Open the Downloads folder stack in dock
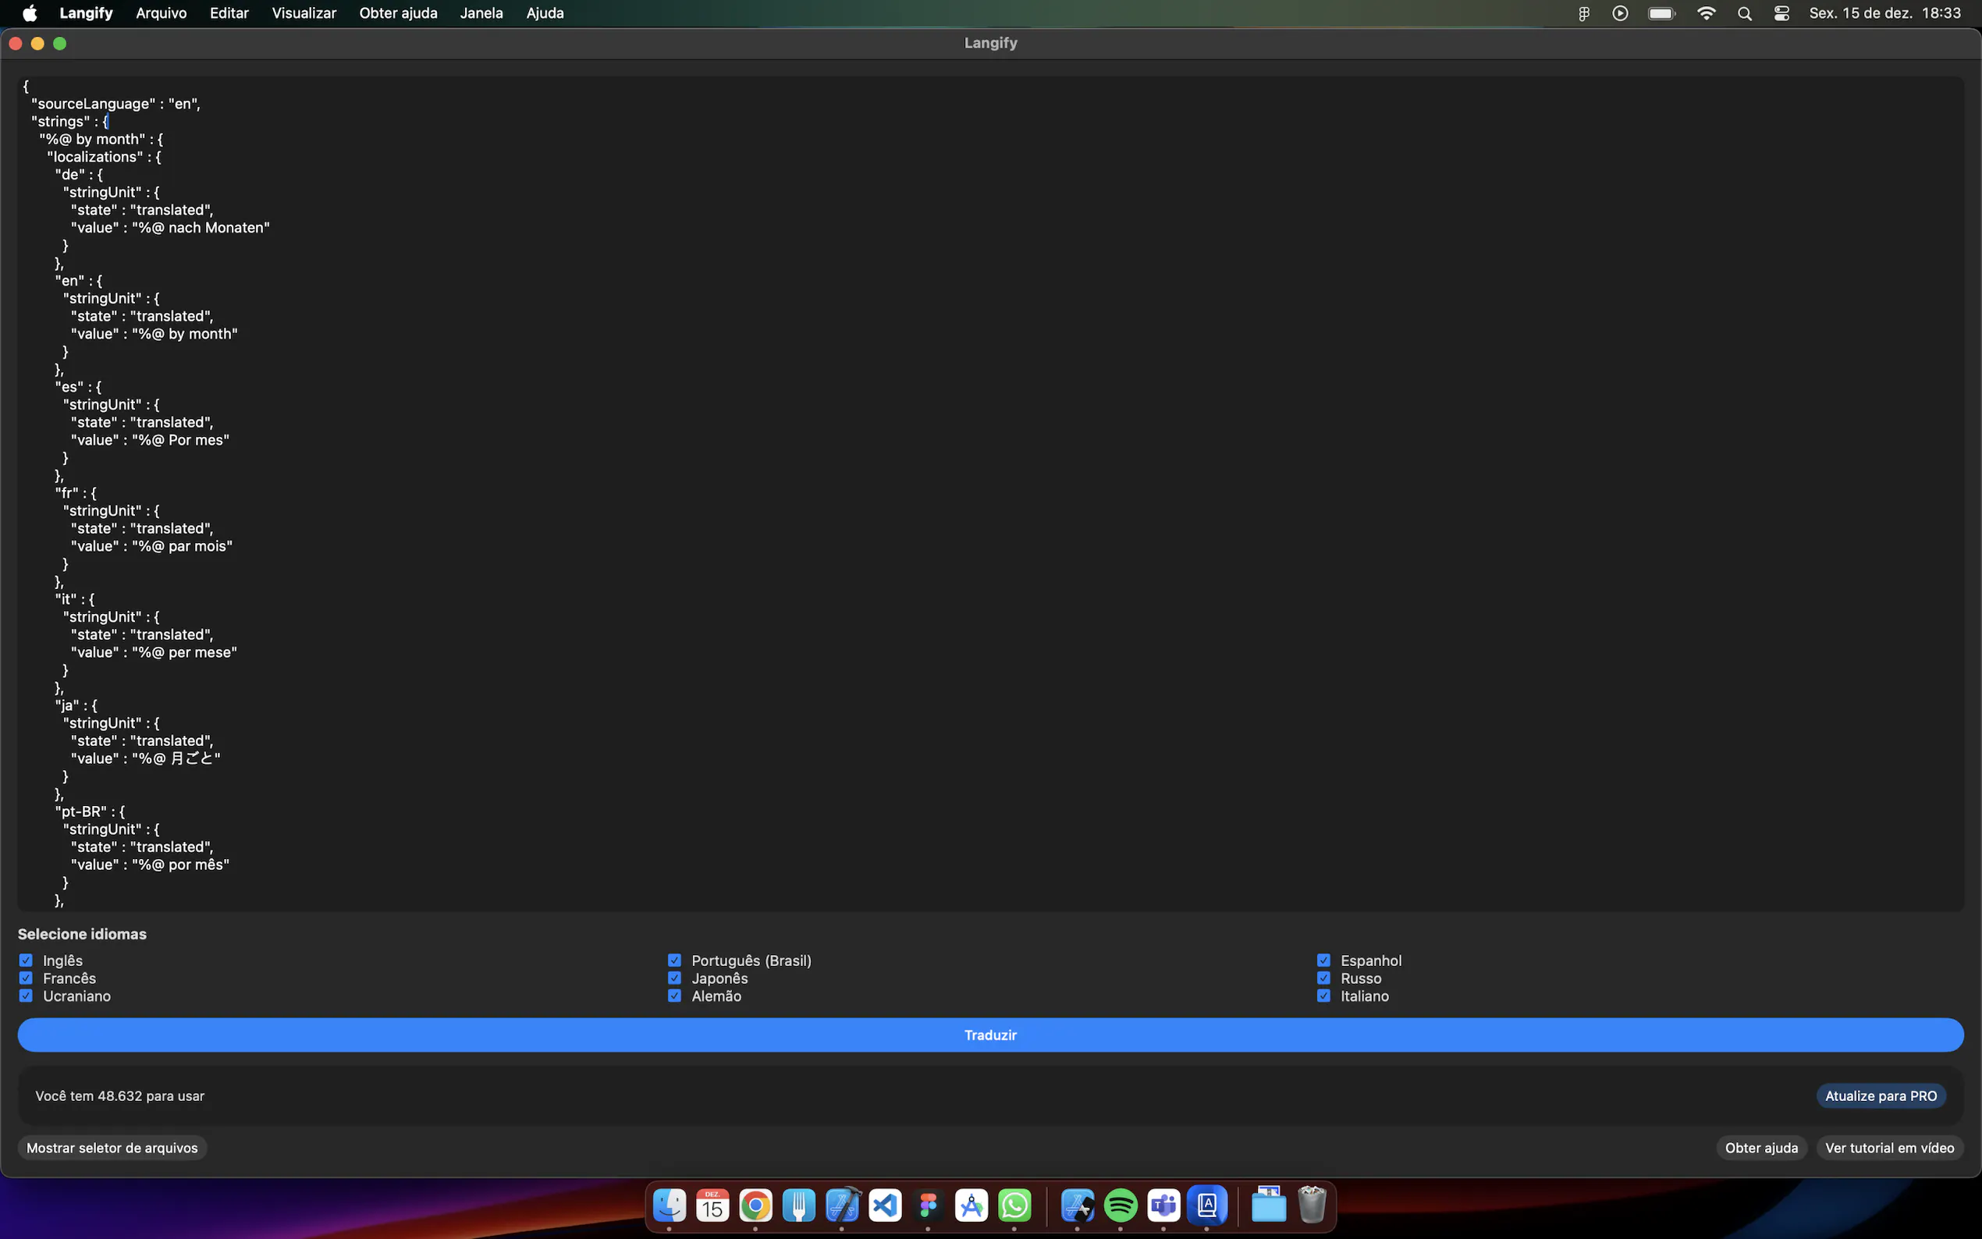 point(1269,1205)
